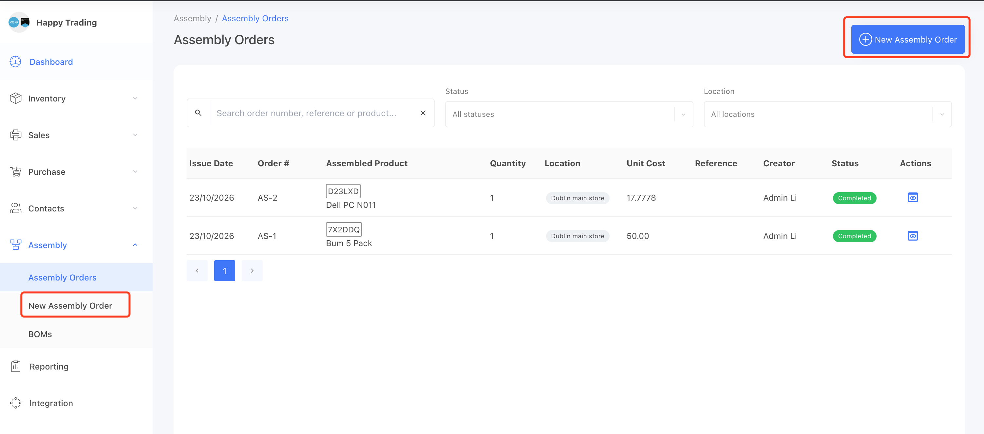The height and width of the screenshot is (434, 984).
Task: Click the Happy Trading logo icon
Action: click(19, 22)
